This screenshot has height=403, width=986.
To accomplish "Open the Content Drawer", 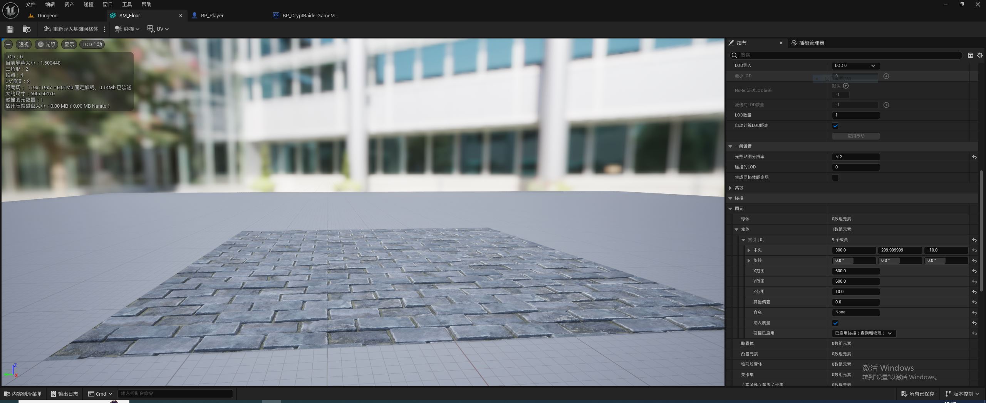I will tap(23, 394).
